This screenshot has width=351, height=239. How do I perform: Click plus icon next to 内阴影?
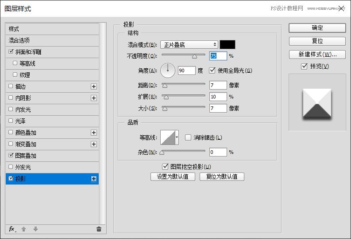(x=94, y=98)
